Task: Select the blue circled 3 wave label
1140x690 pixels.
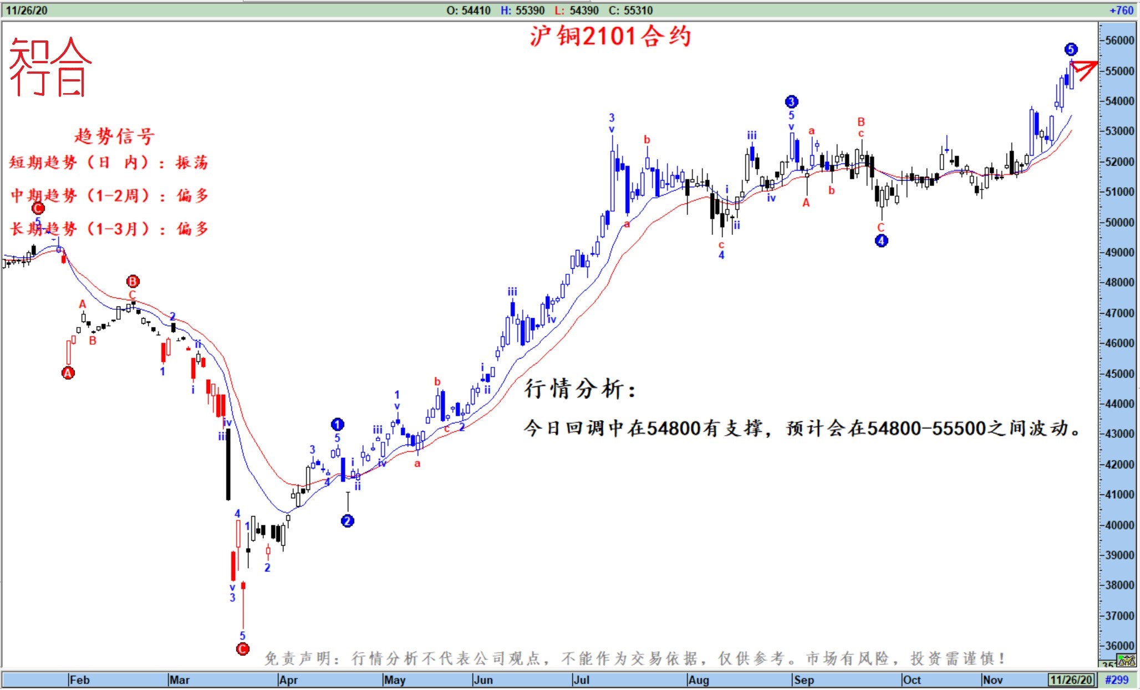Action: [x=791, y=101]
